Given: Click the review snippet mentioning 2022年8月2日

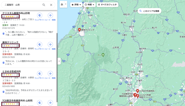Looking at the screenshot, I should click(29, 92).
